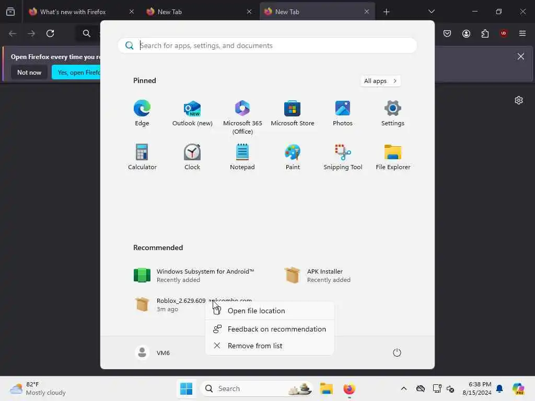The height and width of the screenshot is (401, 535).
Task: Open Settings from pinned apps
Action: (x=393, y=113)
